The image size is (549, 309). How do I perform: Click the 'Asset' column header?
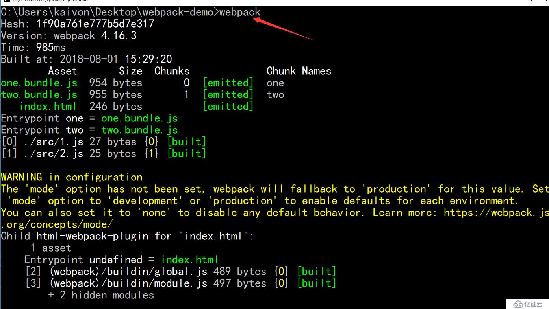pos(63,71)
